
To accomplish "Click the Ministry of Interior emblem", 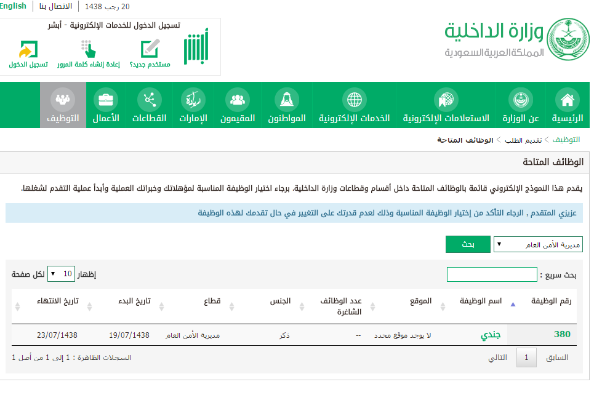I will coord(568,39).
